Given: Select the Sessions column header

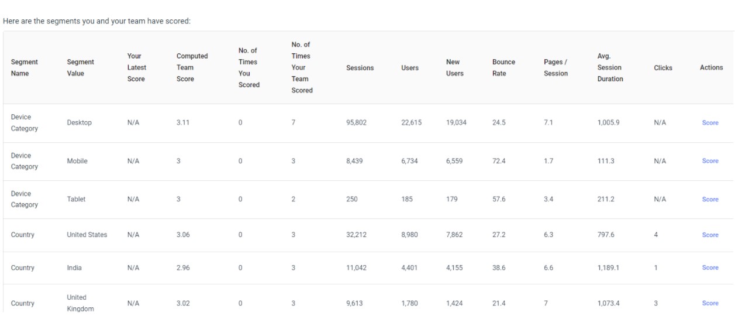Looking at the screenshot, I should click(360, 68).
